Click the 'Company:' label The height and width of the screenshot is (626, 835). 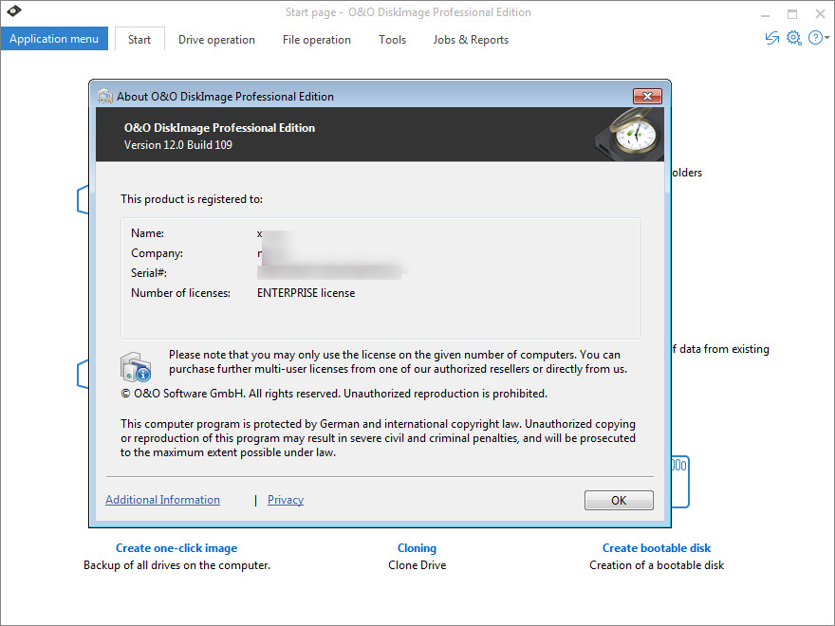click(157, 253)
